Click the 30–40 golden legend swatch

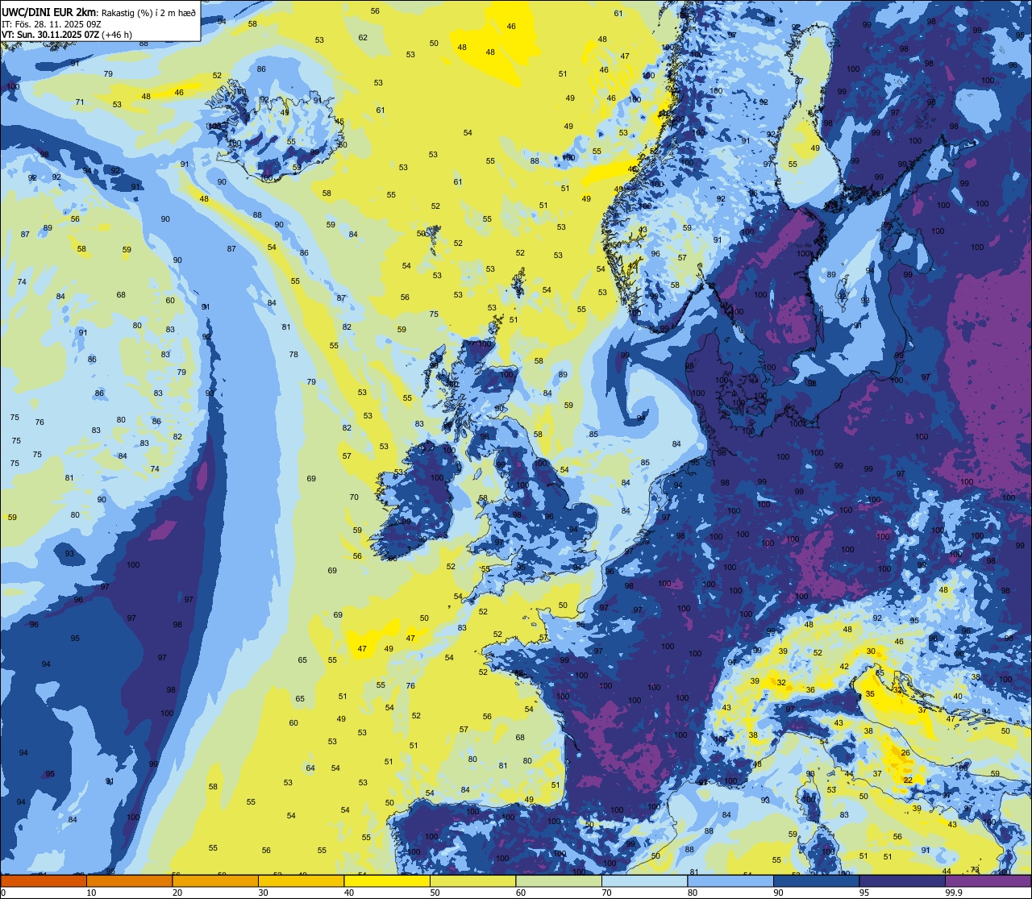[x=302, y=880]
